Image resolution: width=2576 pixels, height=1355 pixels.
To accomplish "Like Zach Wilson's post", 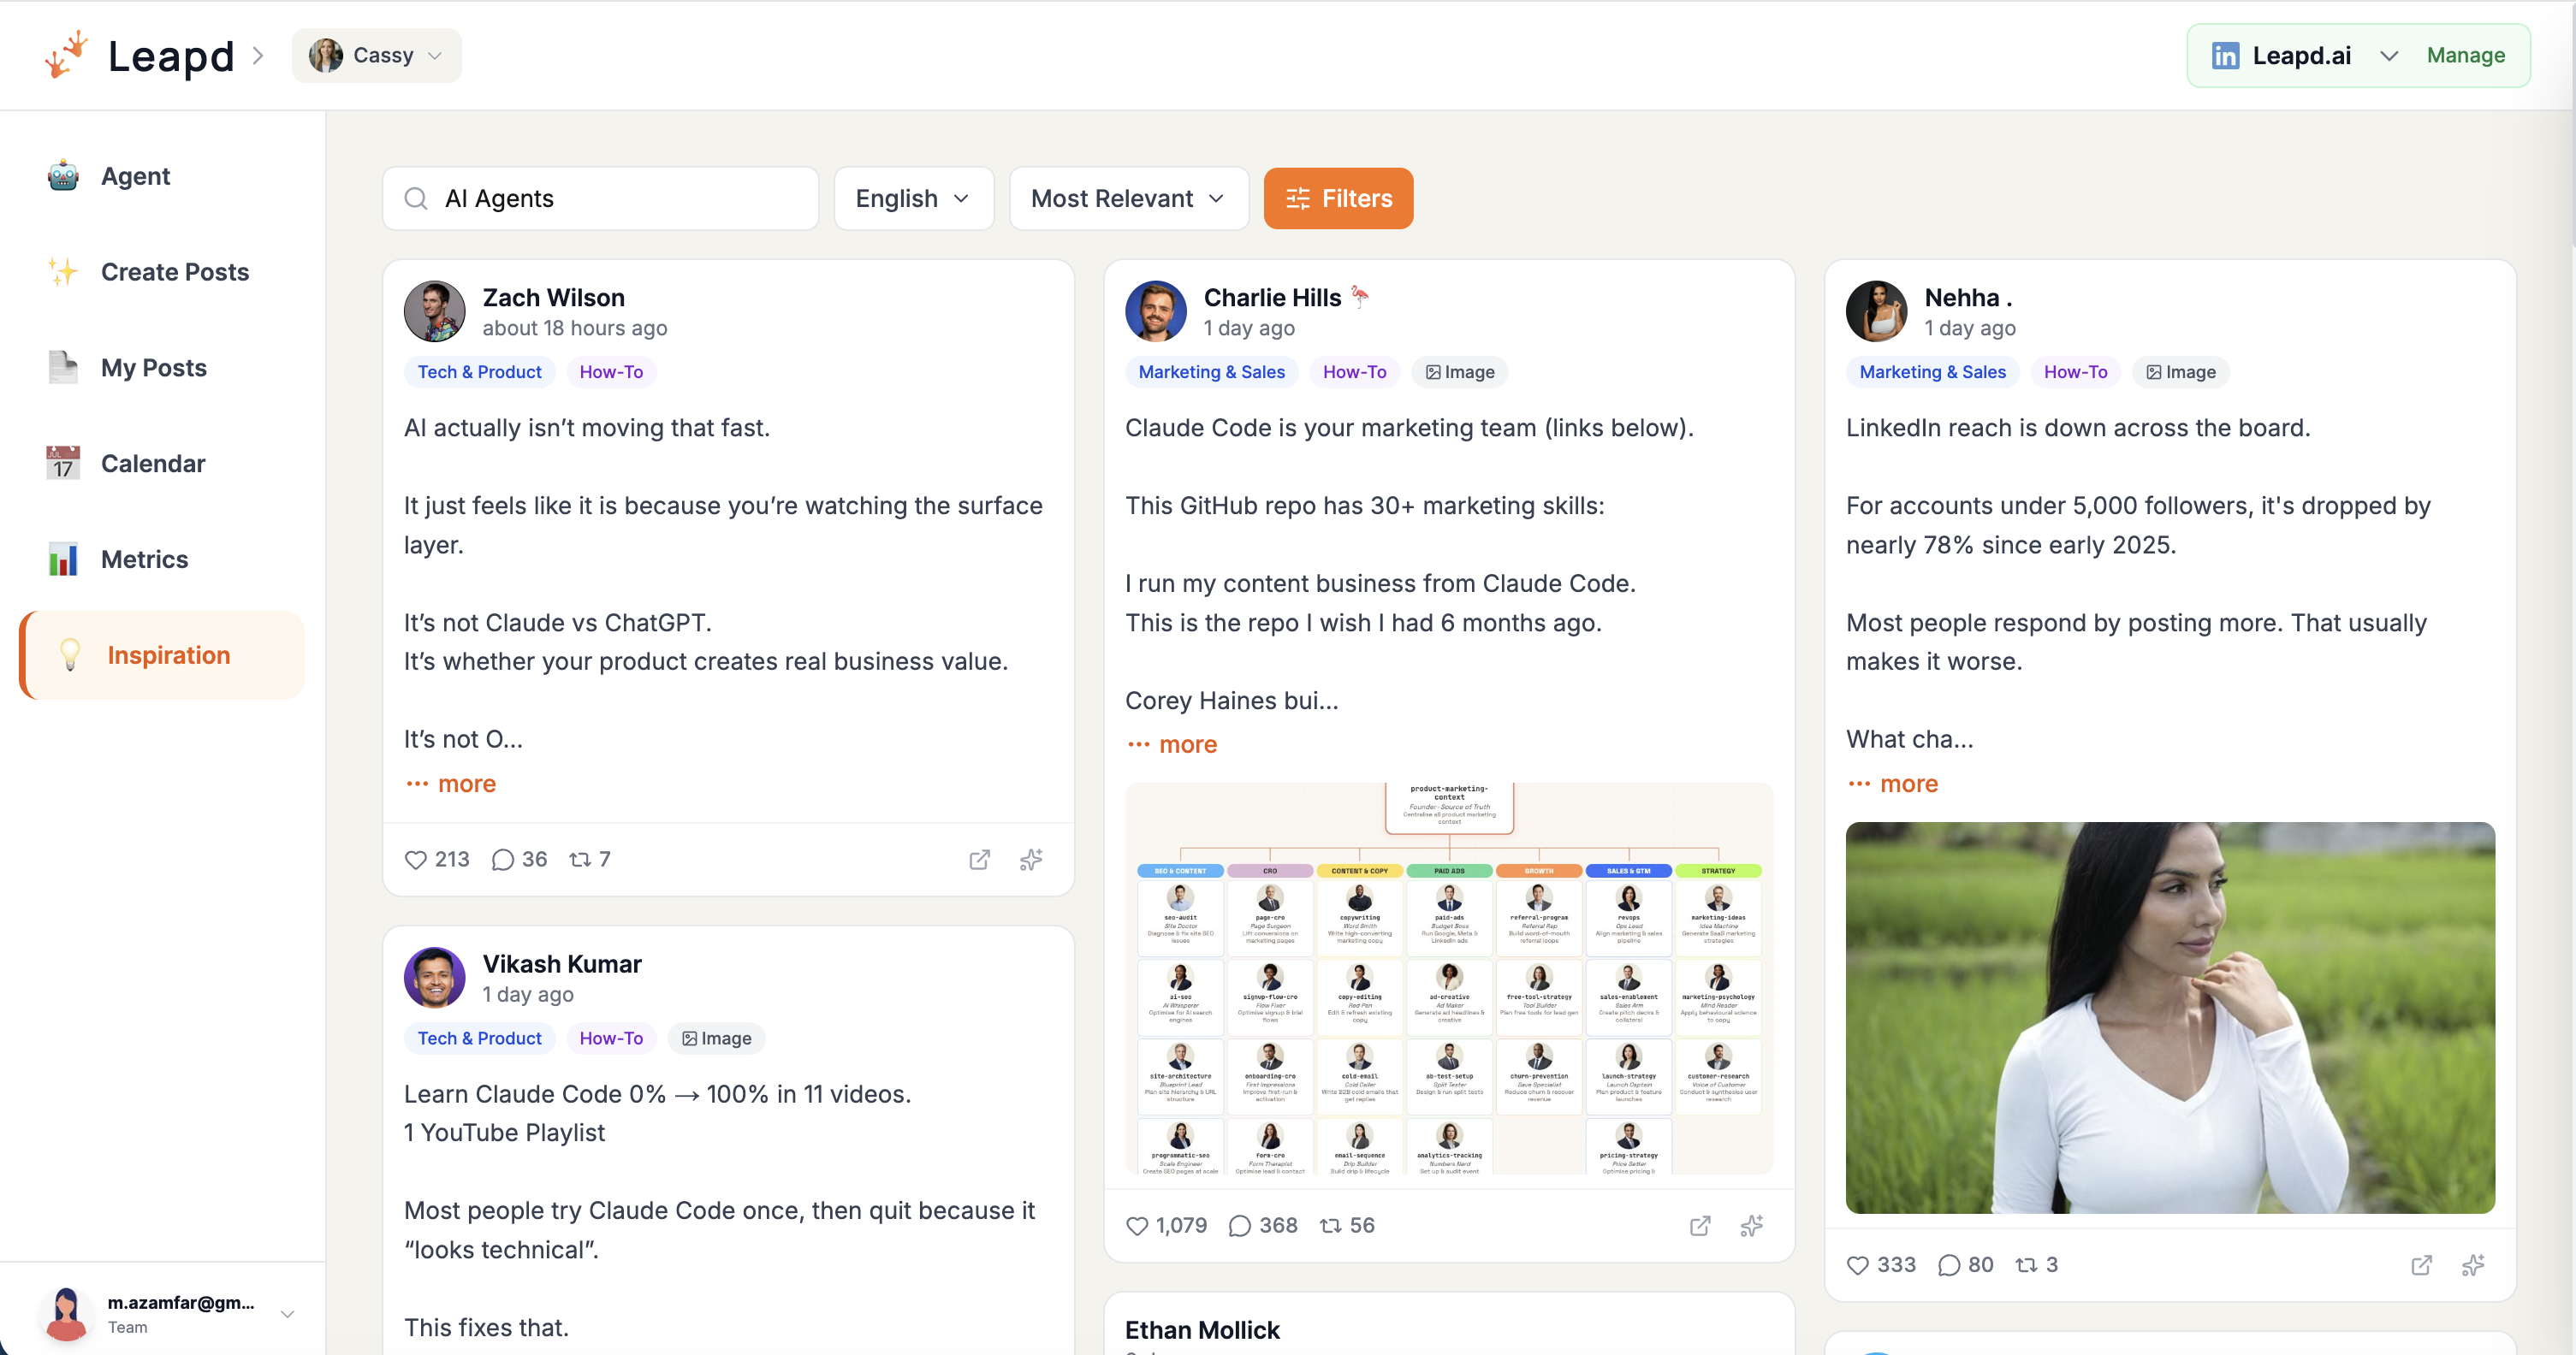I will coord(417,860).
